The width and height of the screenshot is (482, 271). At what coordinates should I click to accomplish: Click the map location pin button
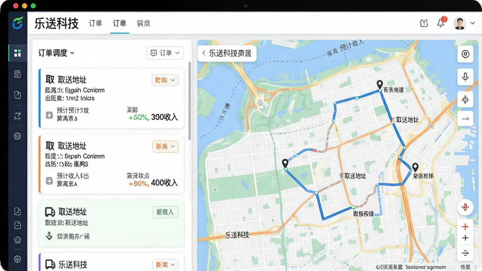pos(466,54)
